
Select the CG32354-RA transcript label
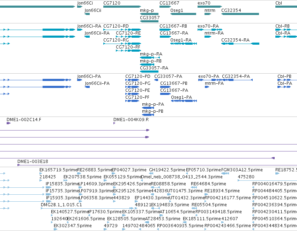pyautogui.click(x=235, y=40)
